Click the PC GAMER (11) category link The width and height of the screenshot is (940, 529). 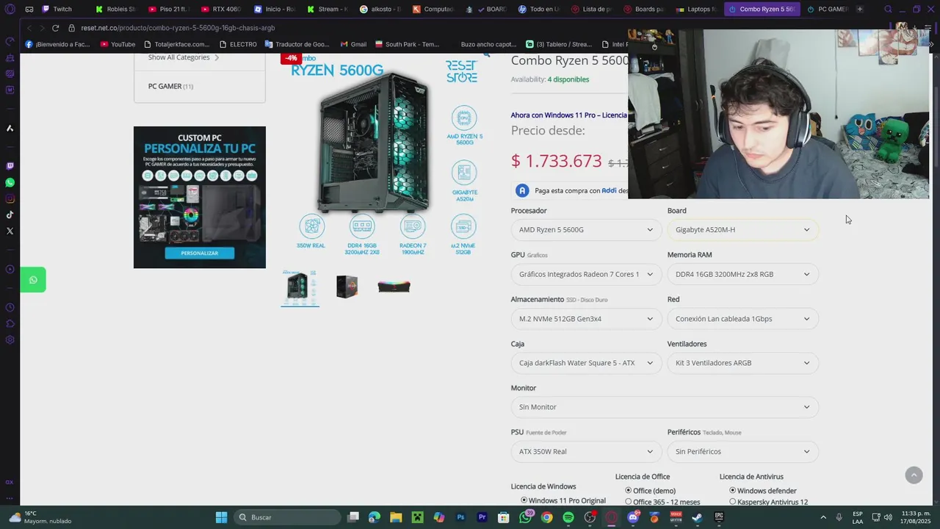point(170,86)
